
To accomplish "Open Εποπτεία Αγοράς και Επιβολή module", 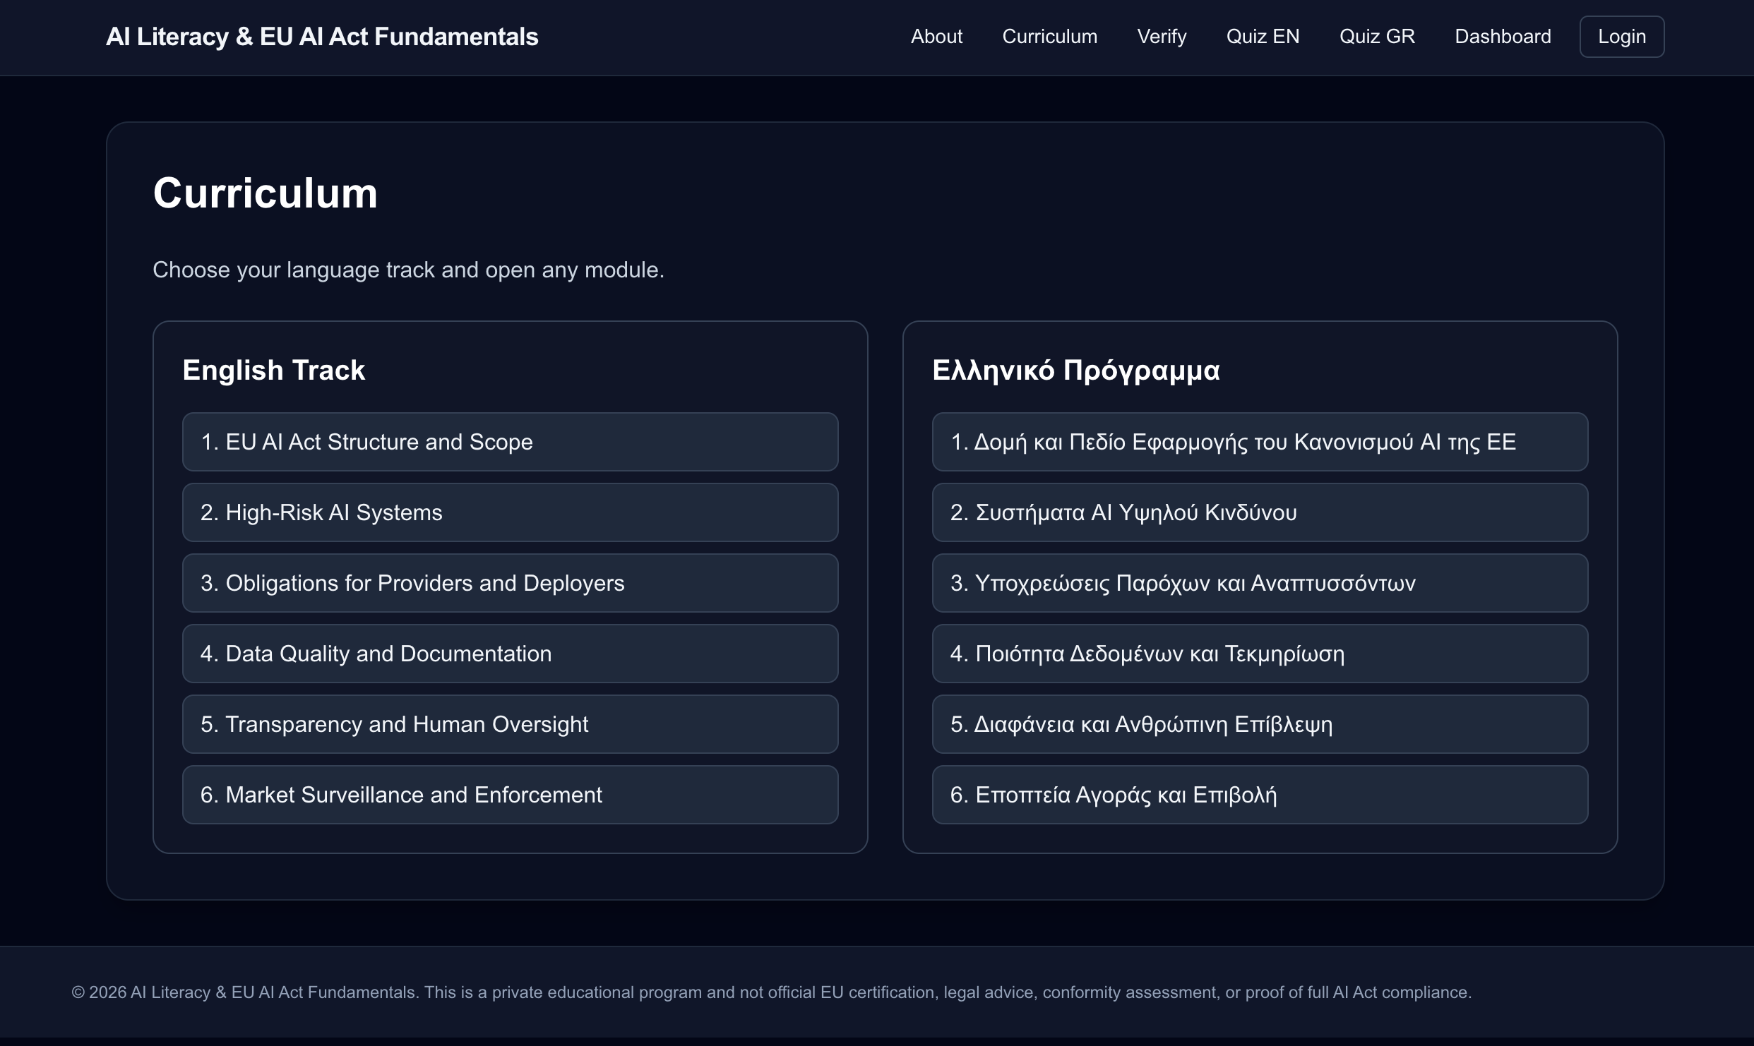I will [1261, 795].
